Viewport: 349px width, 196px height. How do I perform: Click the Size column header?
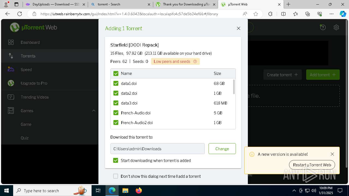tap(217, 73)
